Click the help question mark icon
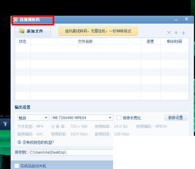 [19, 142]
